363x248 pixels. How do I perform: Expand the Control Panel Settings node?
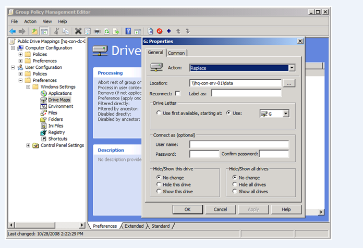click(28, 145)
